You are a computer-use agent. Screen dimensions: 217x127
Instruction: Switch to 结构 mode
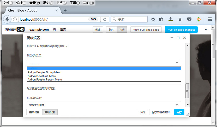[112, 30]
